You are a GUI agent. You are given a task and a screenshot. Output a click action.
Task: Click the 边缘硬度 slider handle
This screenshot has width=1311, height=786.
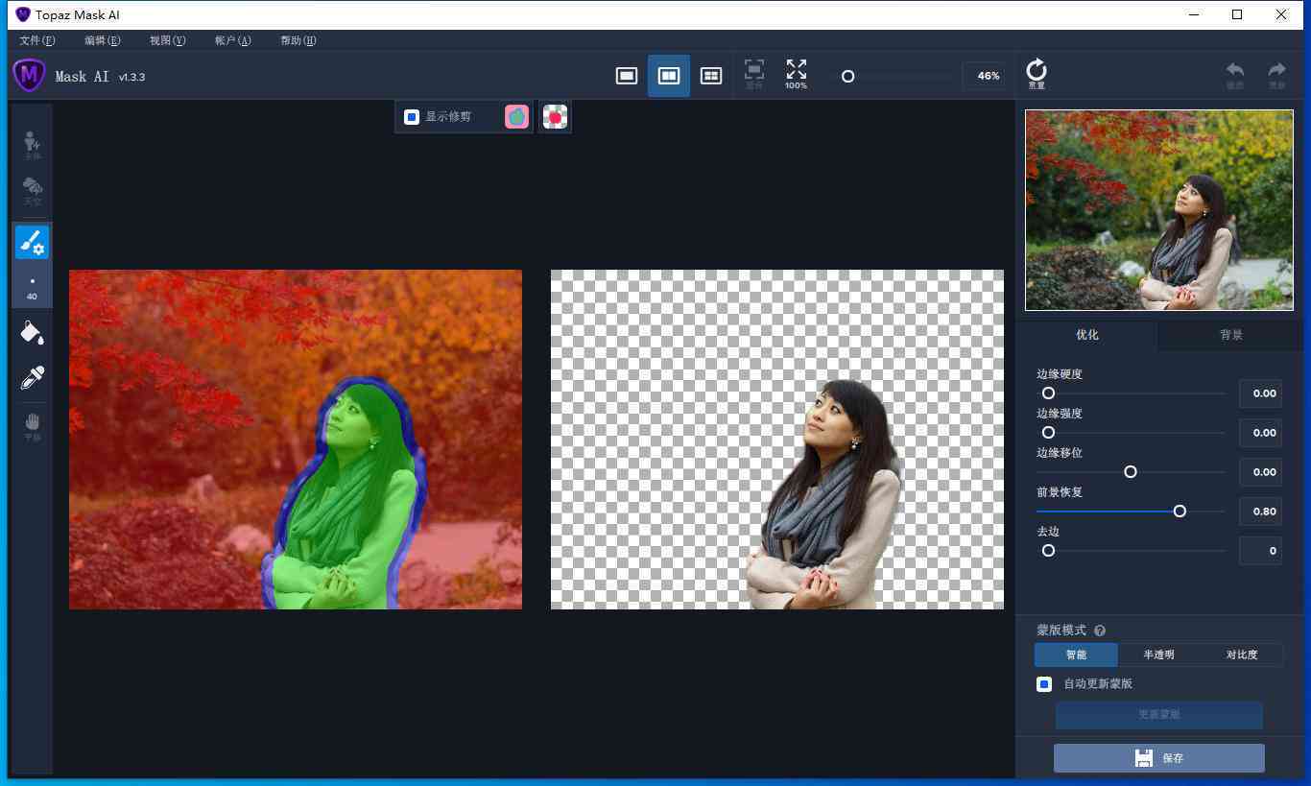pos(1048,393)
